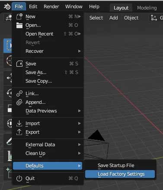Activate the Transform tool
The image size is (163, 190).
[x=8, y=123]
